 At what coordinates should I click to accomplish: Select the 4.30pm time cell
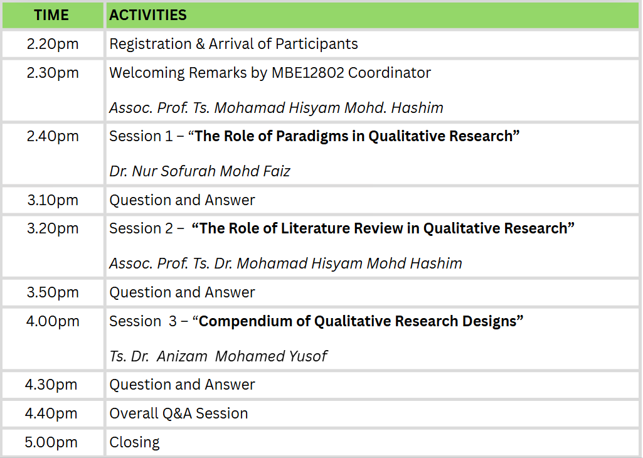pyautogui.click(x=52, y=385)
